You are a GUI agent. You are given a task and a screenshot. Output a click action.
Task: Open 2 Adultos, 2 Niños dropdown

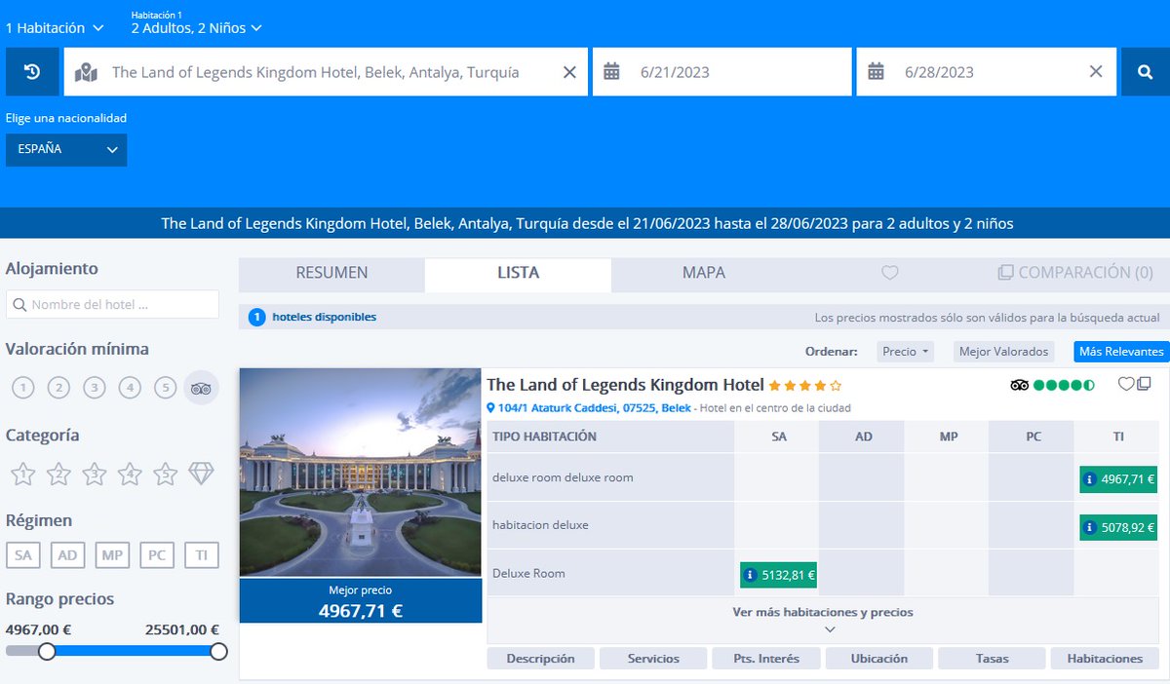pyautogui.click(x=197, y=28)
